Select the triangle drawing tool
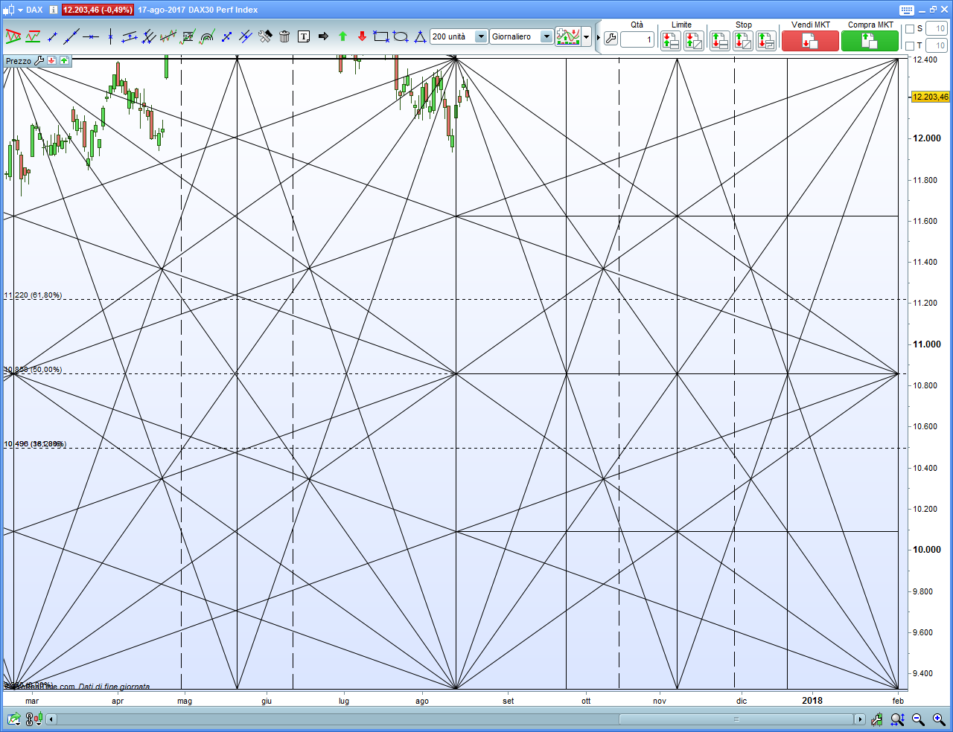Image resolution: width=953 pixels, height=732 pixels. pos(420,36)
